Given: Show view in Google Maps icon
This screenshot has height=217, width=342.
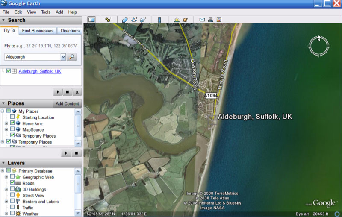Looking at the screenshot, I should [x=219, y=20].
